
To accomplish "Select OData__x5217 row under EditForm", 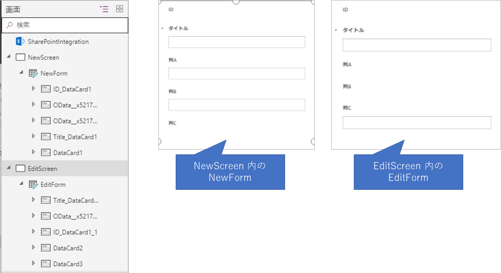I will tap(65, 216).
